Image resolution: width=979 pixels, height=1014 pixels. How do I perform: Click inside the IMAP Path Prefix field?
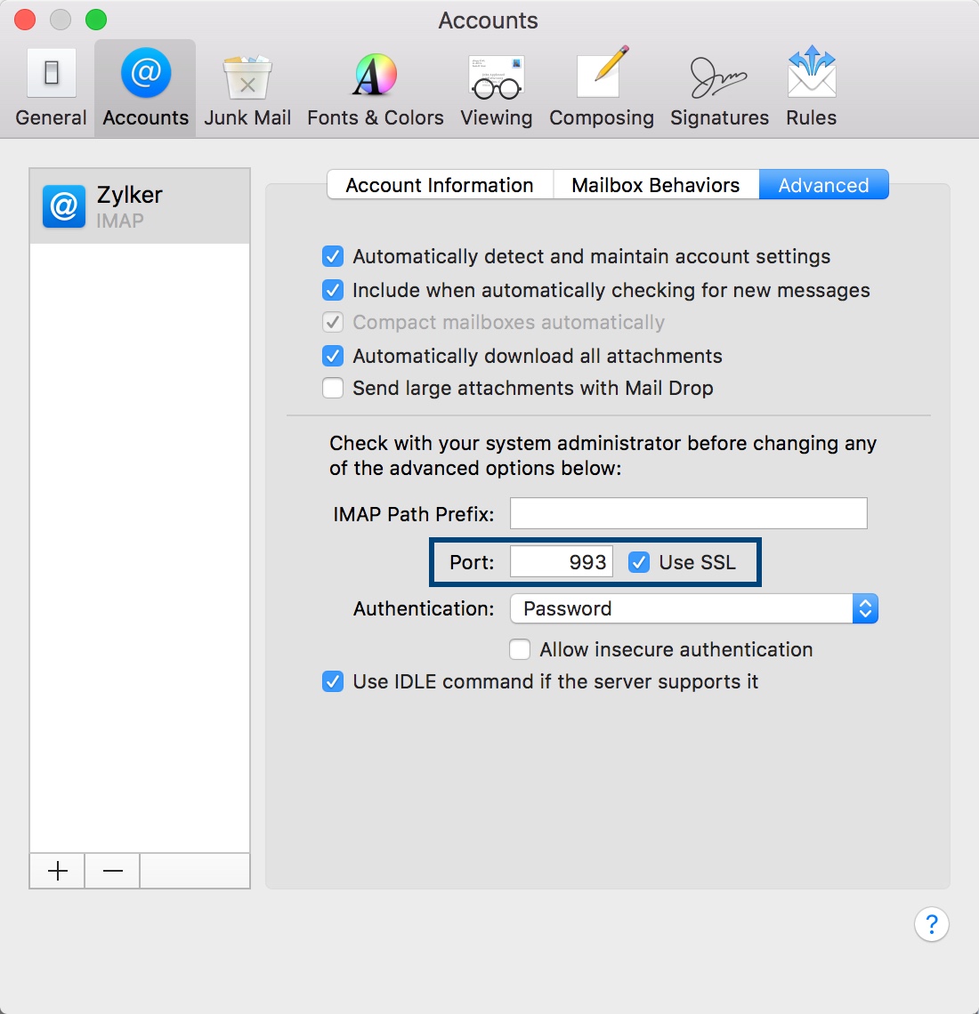pos(687,513)
